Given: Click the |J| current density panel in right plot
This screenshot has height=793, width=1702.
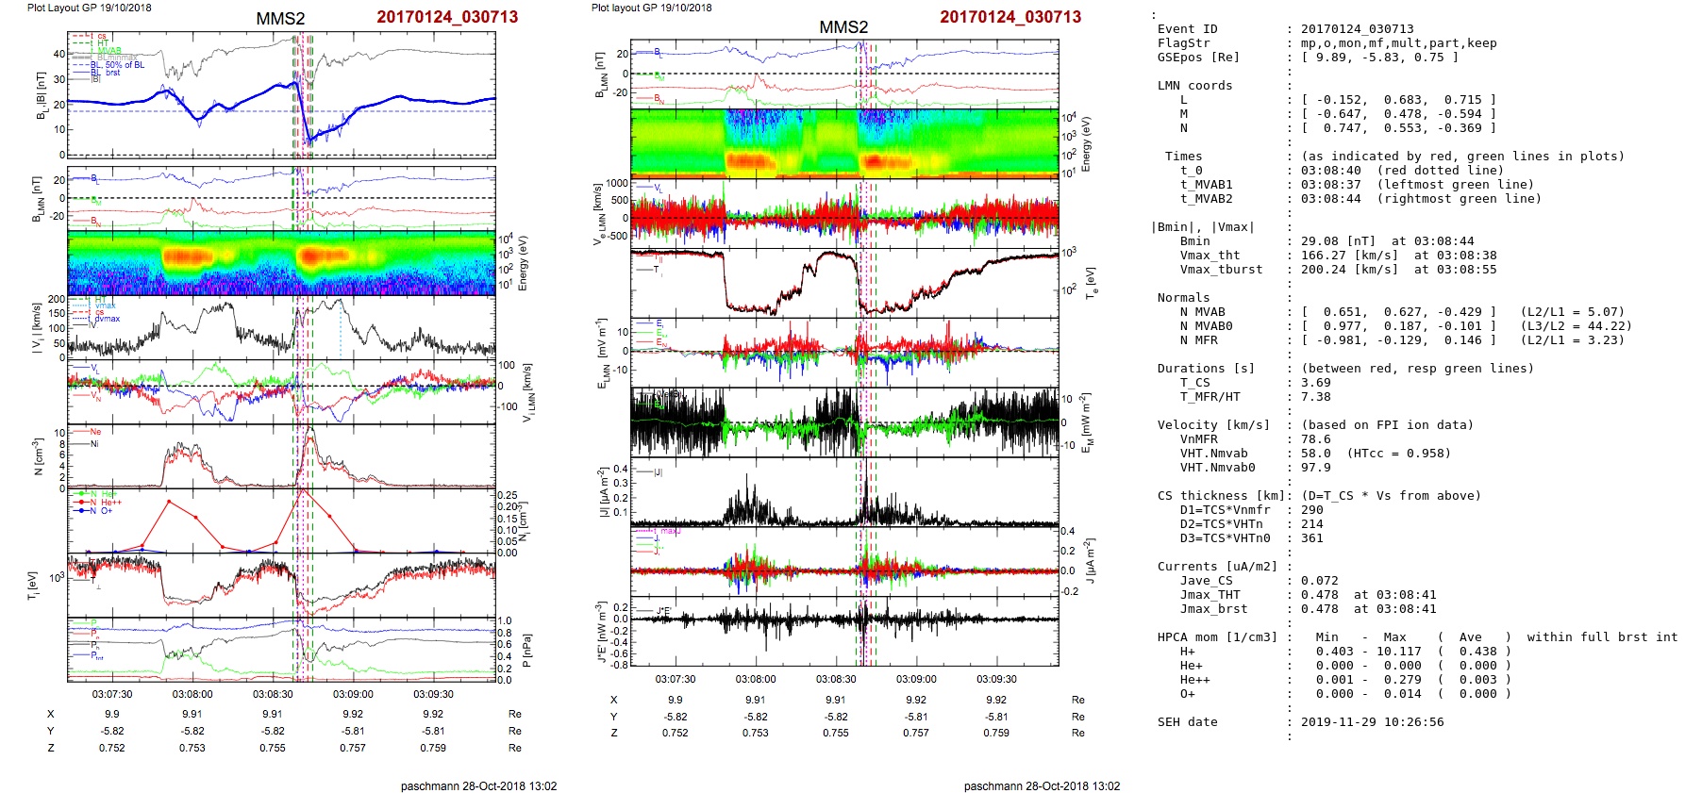Looking at the screenshot, I should click(x=844, y=492).
